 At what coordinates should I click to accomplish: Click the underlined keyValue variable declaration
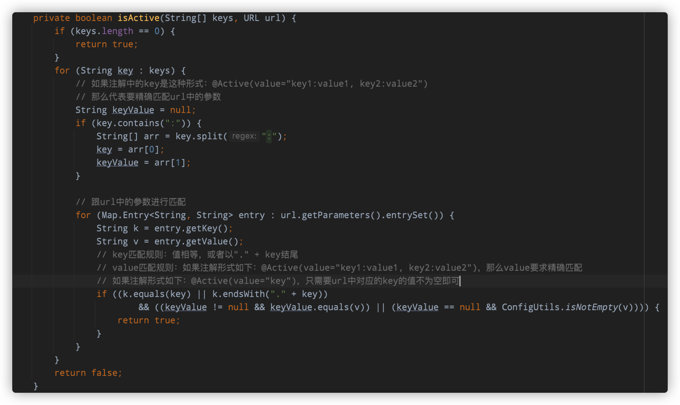133,110
